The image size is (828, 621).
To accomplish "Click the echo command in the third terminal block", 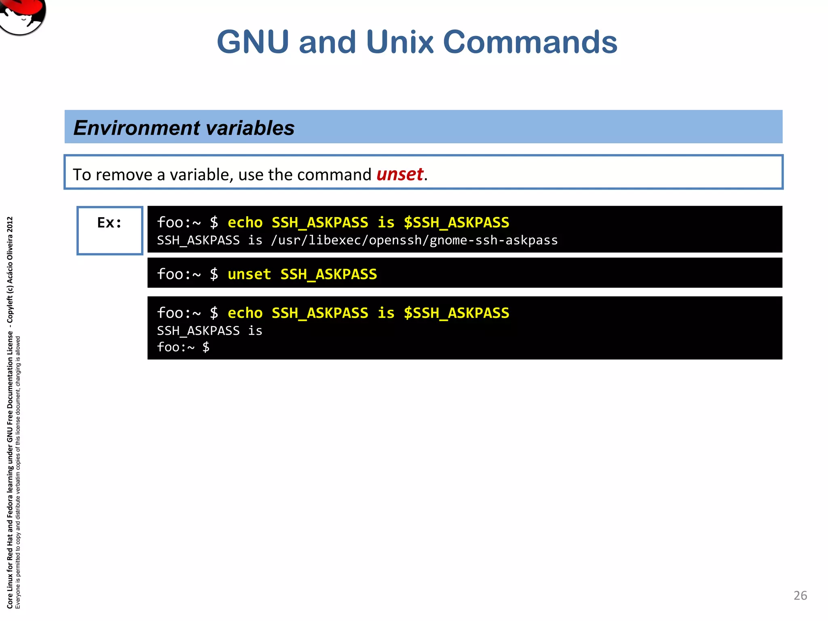I will tap(368, 313).
